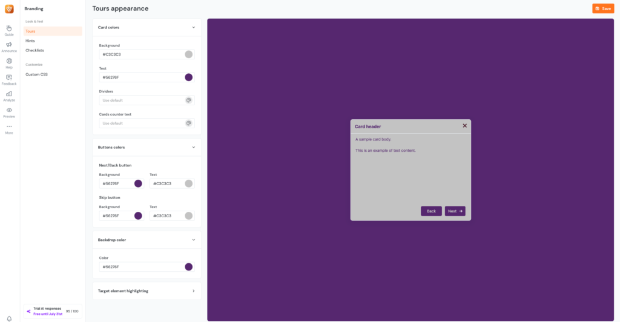This screenshot has height=322, width=620.
Task: Expand Target element highlighting section
Action: [194, 291]
